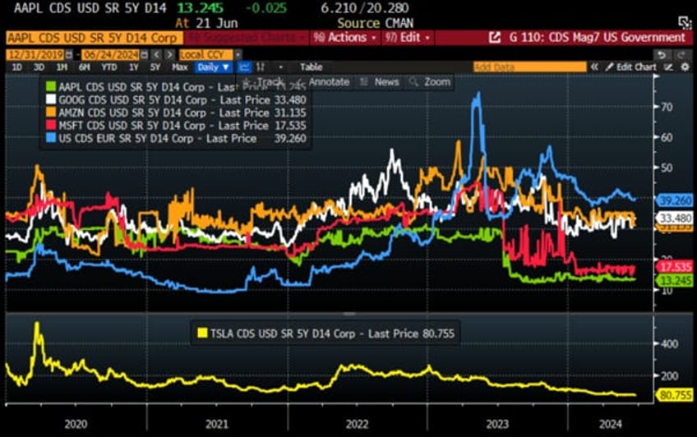Screen dimensions: 697x437
Task: Collapse panel with double-chevron icon
Action: (594, 67)
